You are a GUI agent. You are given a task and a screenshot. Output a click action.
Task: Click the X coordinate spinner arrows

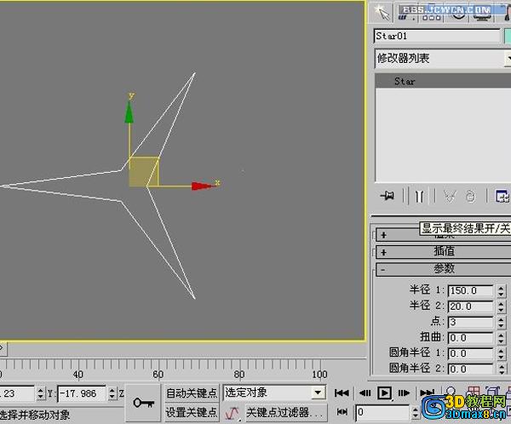tap(40, 393)
